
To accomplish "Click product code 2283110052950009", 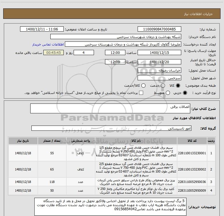I will [192, 190].
